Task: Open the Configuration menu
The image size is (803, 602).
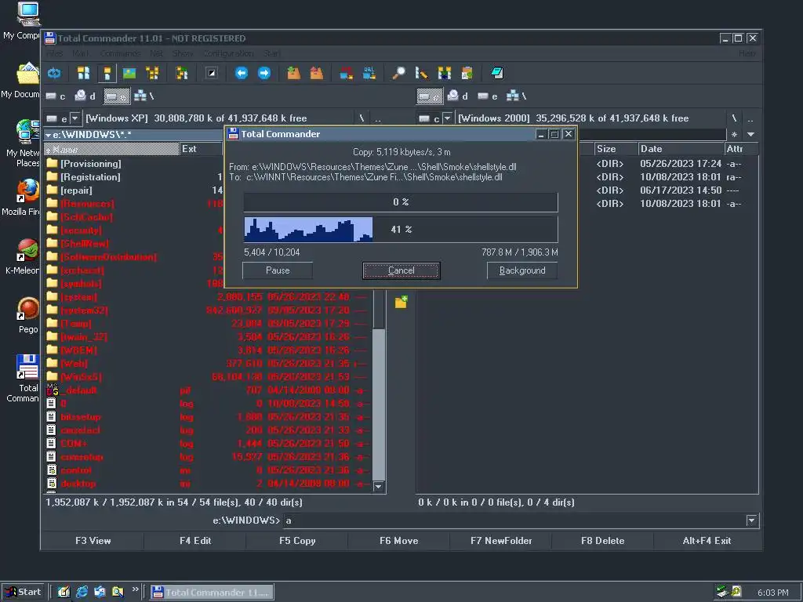Action: click(228, 53)
